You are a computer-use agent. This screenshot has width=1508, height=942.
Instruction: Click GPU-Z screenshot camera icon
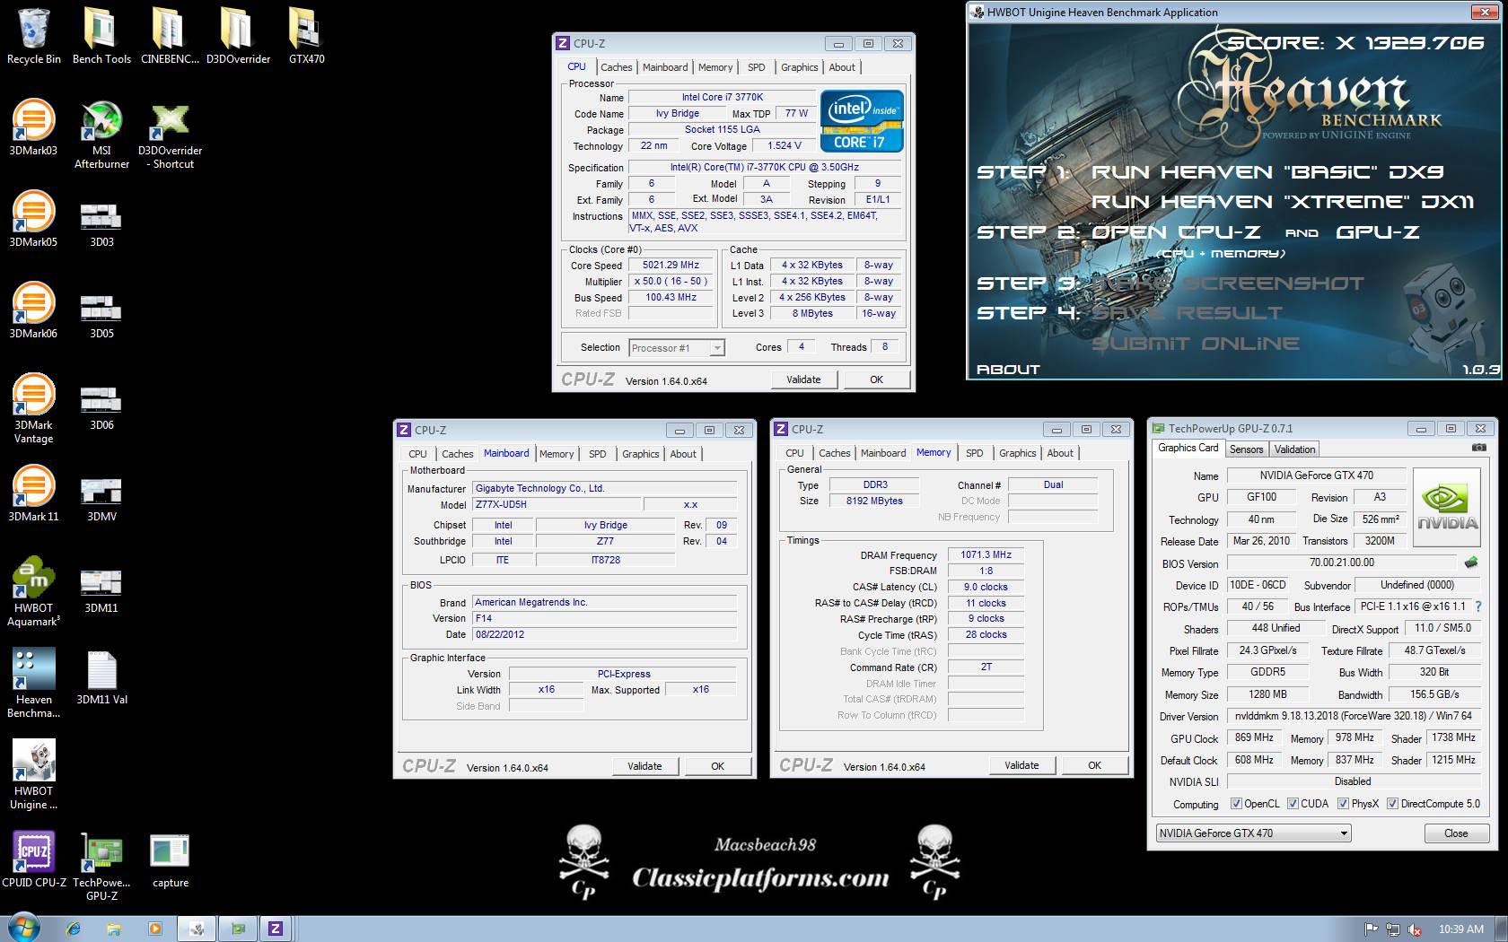click(1479, 448)
